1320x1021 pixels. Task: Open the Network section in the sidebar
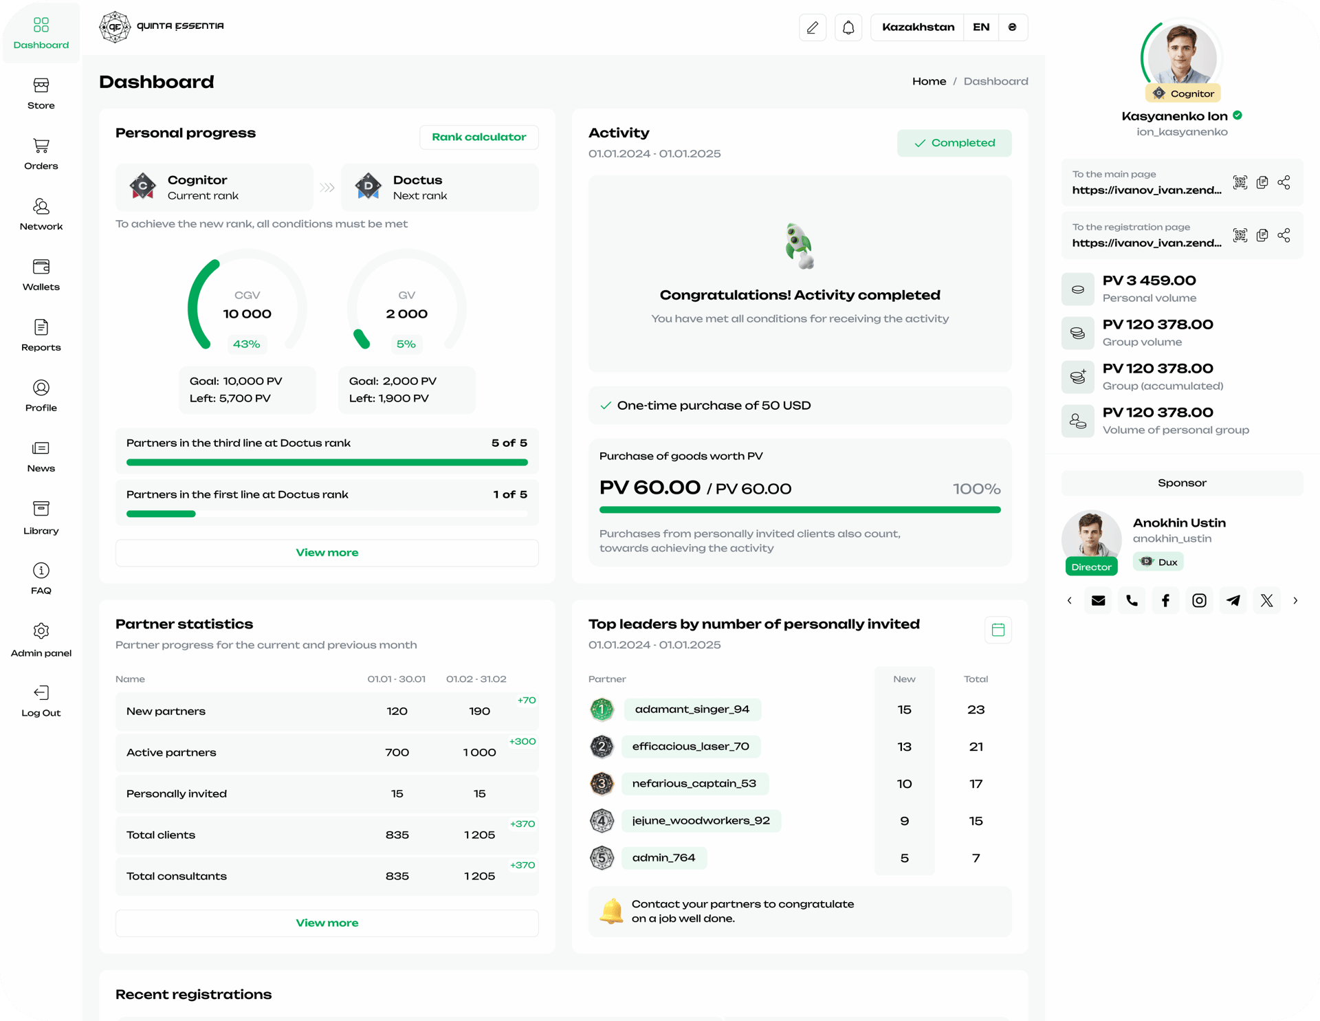pos(41,215)
